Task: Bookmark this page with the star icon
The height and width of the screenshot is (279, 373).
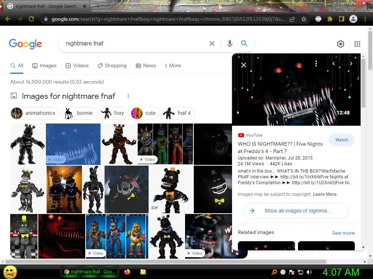Action: point(304,19)
